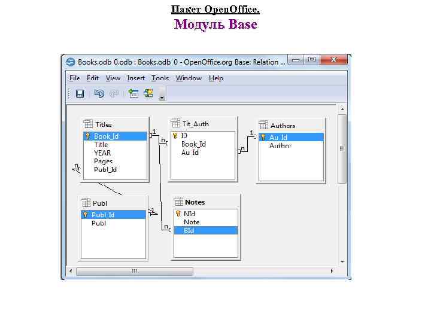Select the Authors table header
This screenshot has width=431, height=323.
pyautogui.click(x=292, y=126)
